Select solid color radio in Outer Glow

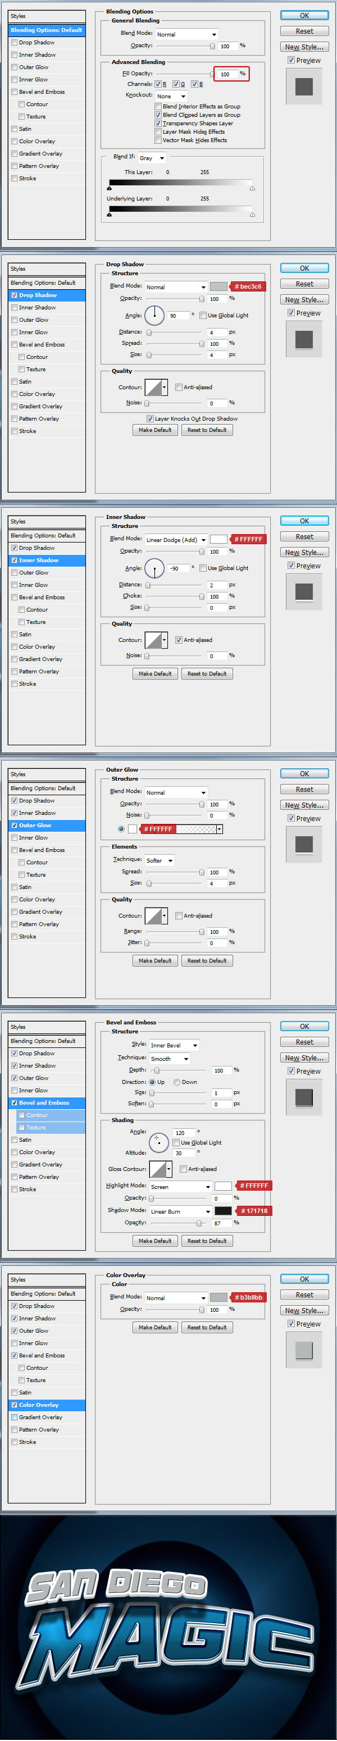tap(121, 828)
